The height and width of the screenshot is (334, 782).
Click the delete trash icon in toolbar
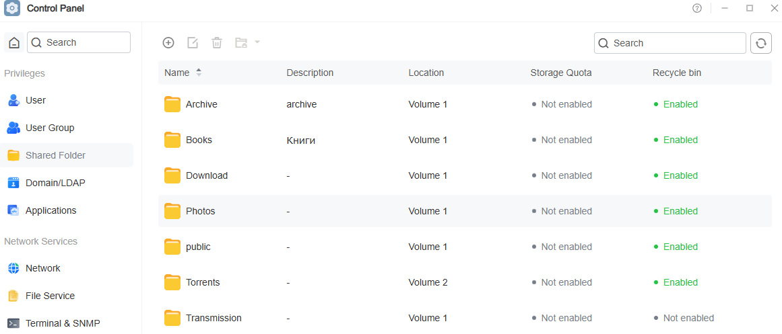tap(217, 43)
